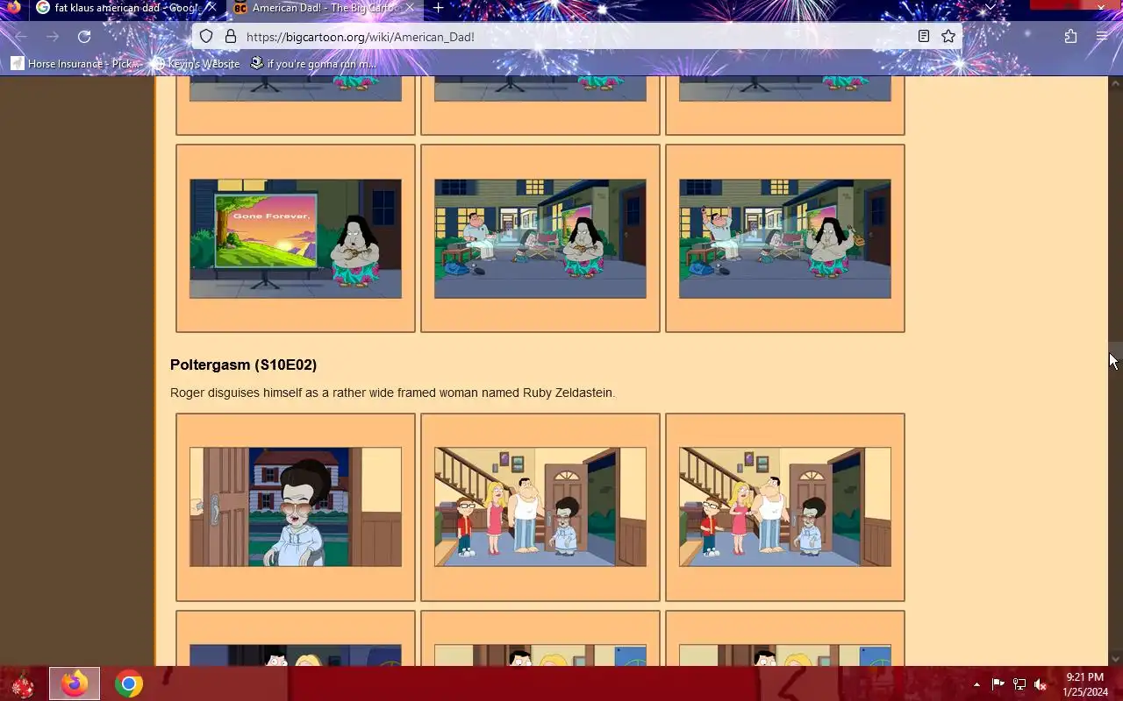Close the 'American Dad!' wiki tab
The height and width of the screenshot is (701, 1123).
click(x=409, y=8)
